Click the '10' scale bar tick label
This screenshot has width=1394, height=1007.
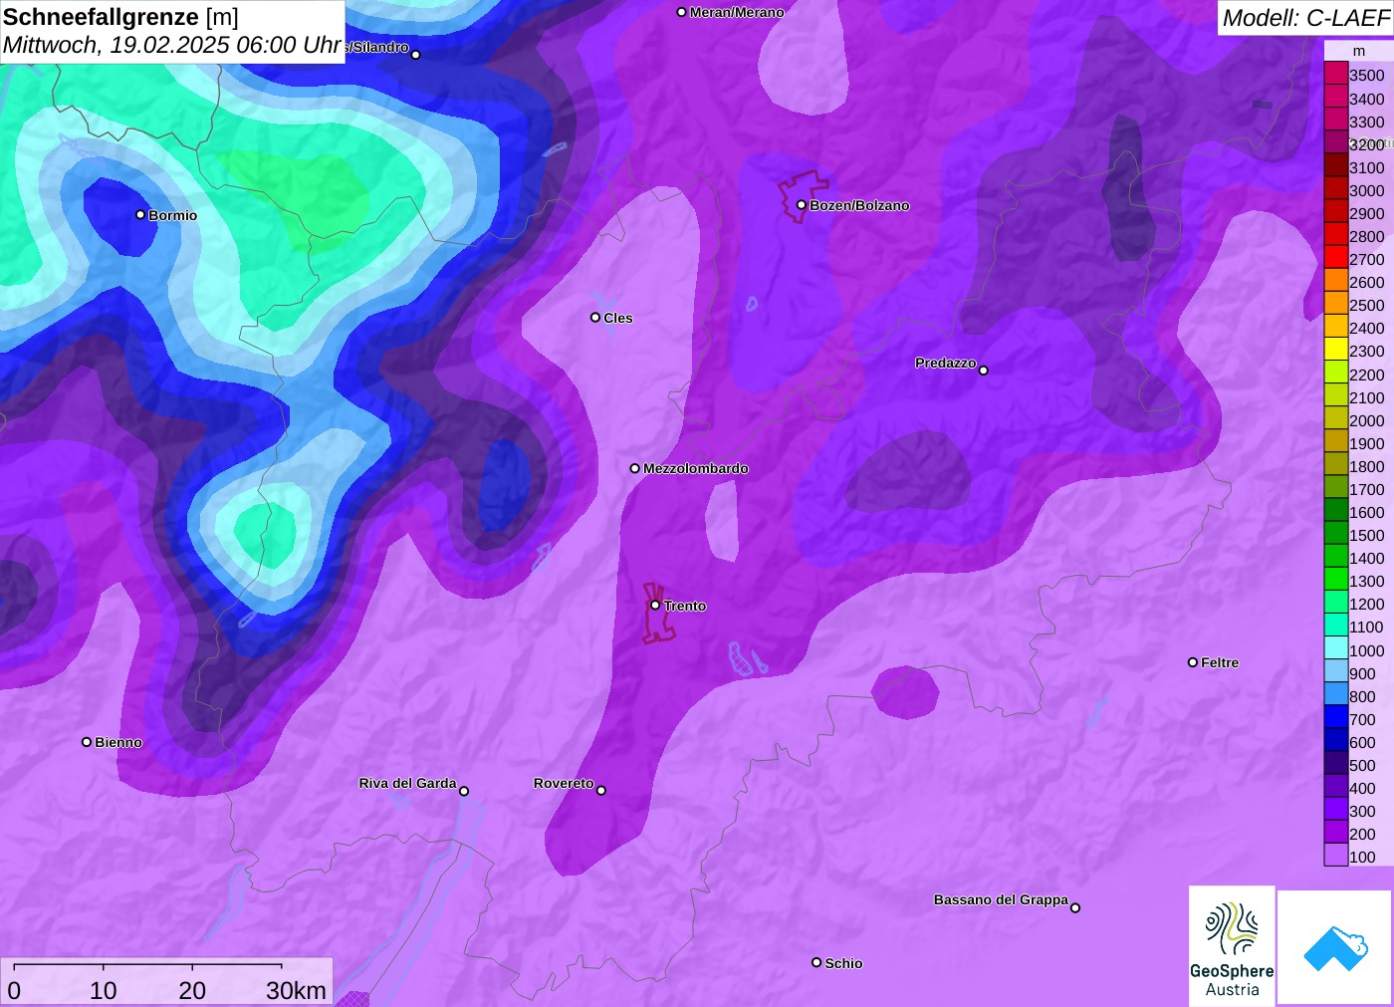[x=104, y=990]
